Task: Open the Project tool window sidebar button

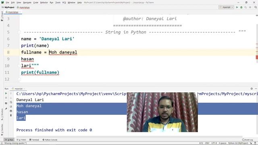Action: [2, 16]
